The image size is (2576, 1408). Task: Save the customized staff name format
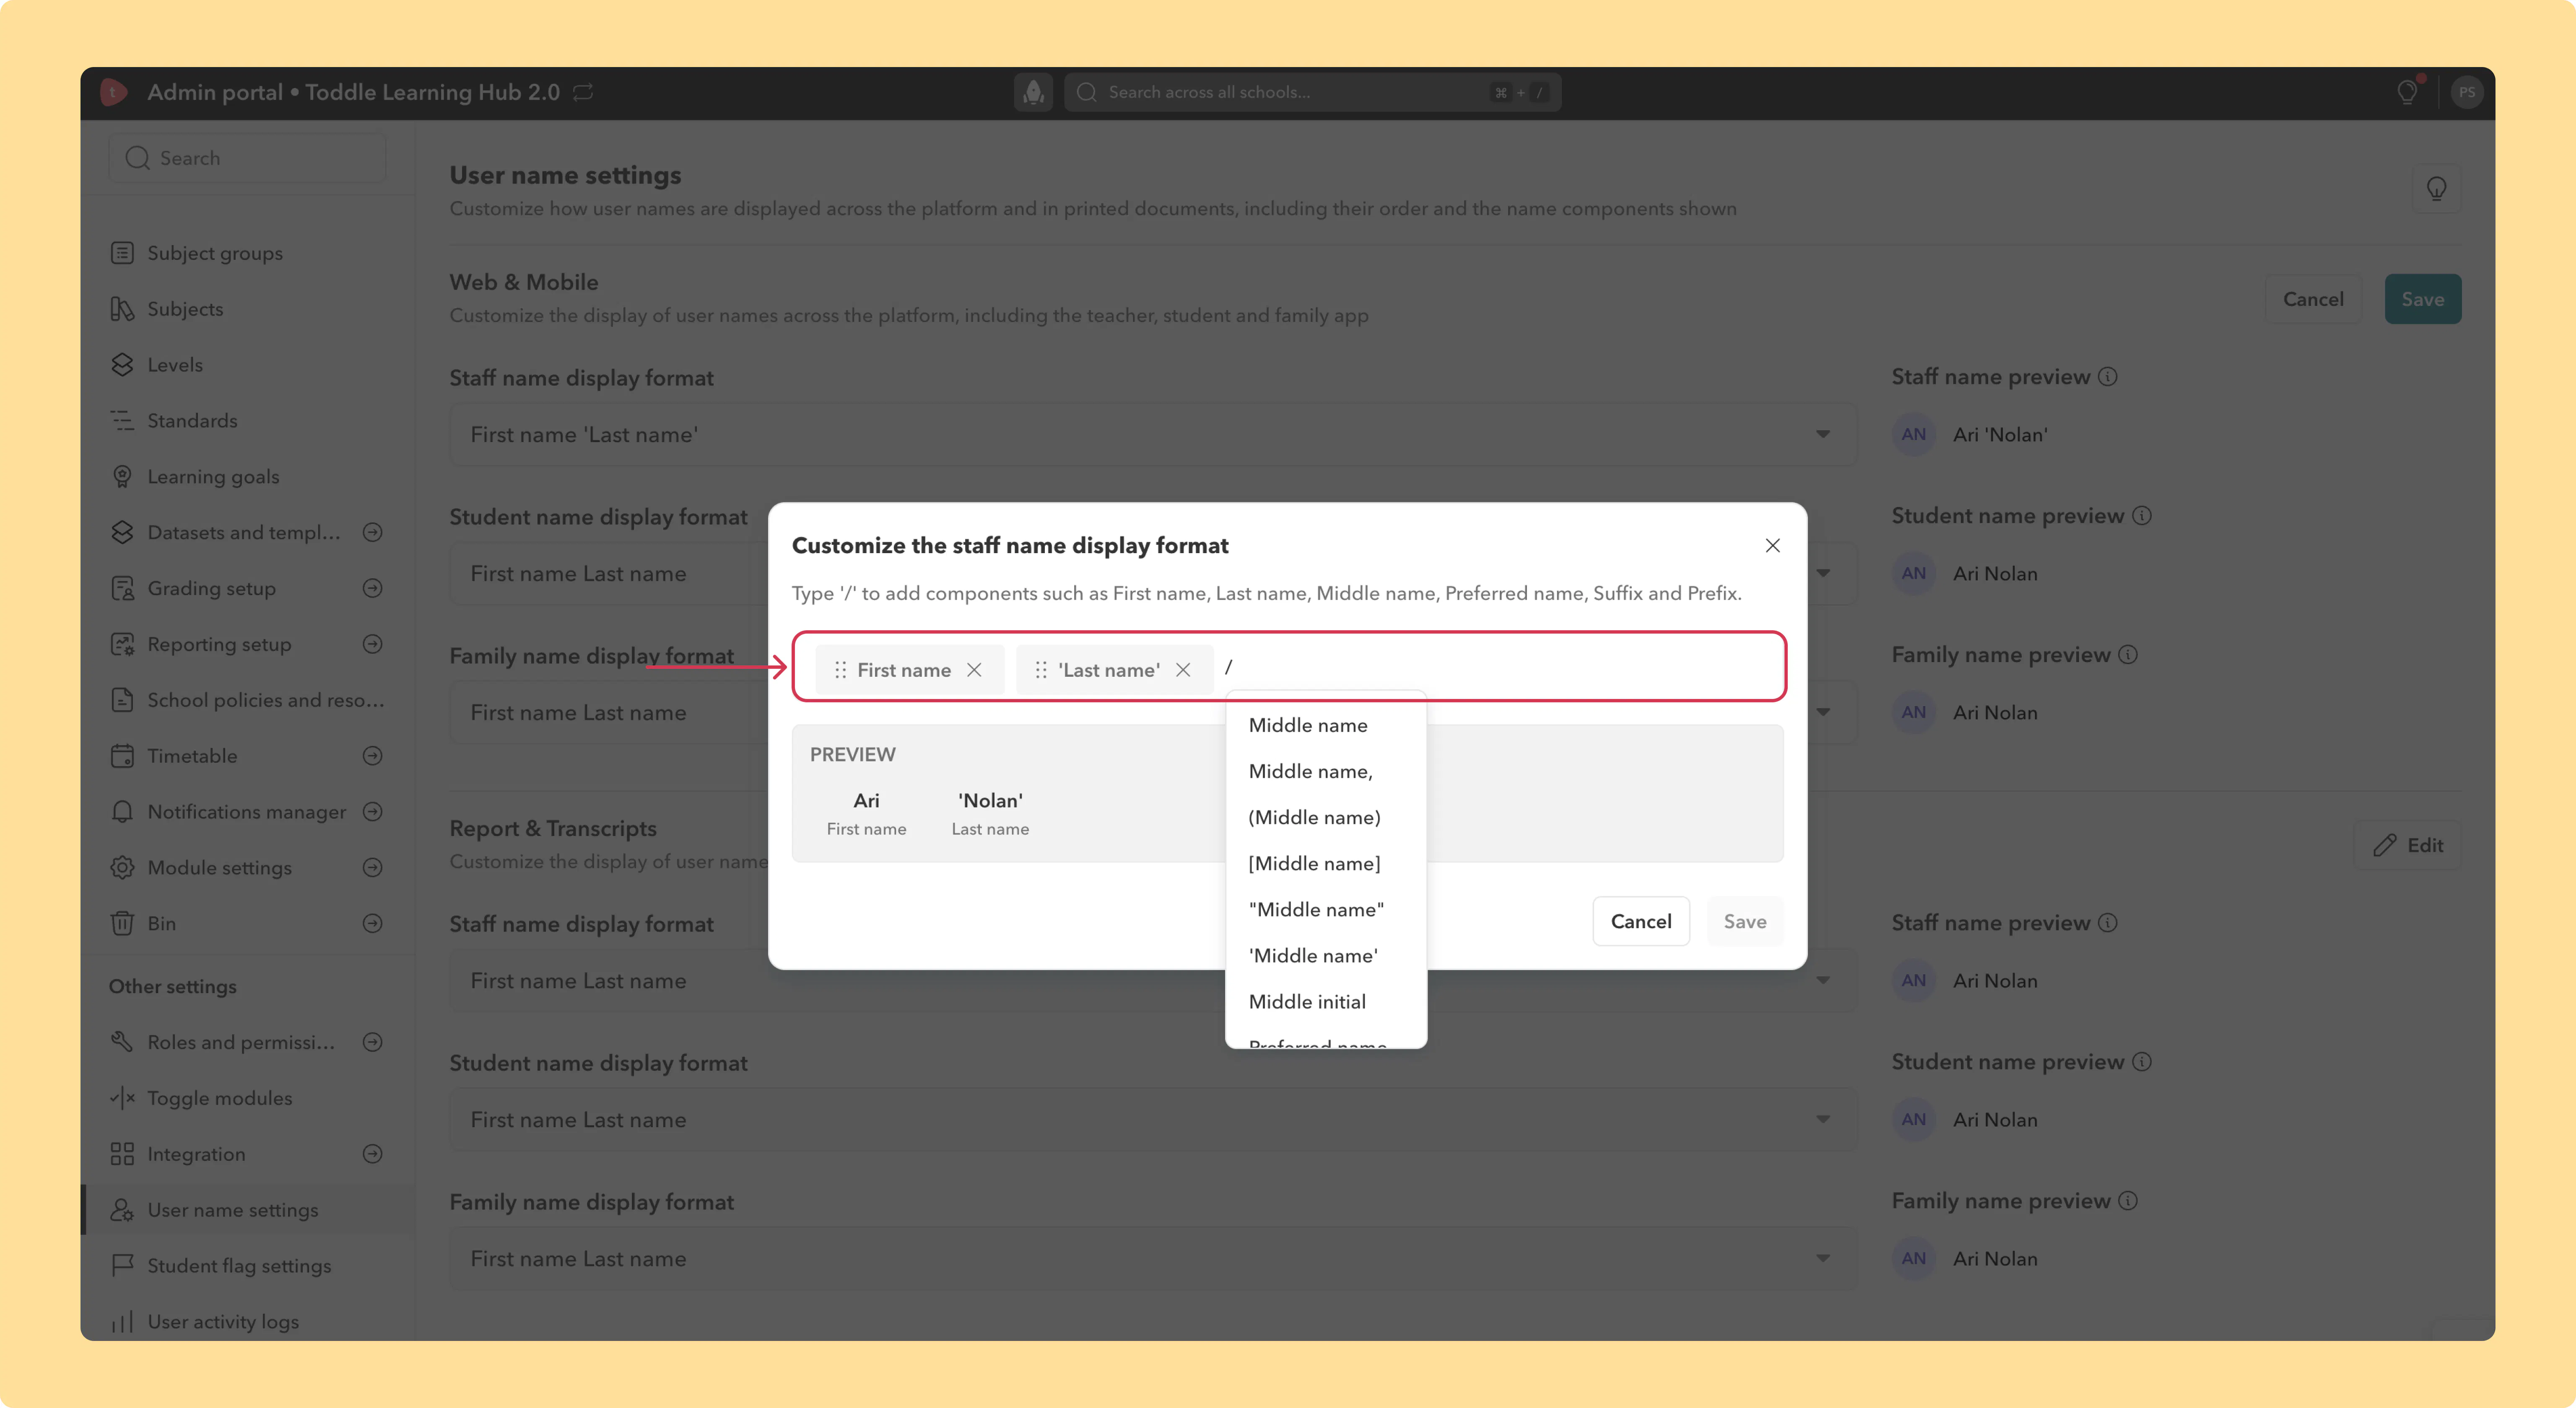point(1745,921)
